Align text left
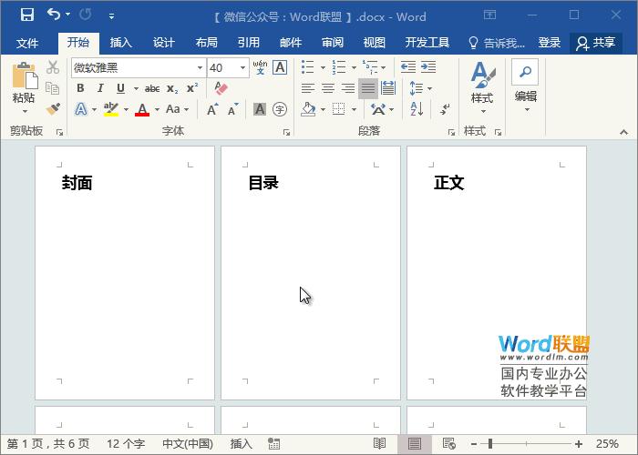 tap(308, 88)
